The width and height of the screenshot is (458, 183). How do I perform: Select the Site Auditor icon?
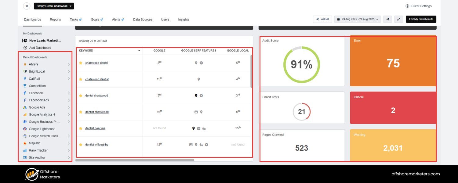pos(25,157)
